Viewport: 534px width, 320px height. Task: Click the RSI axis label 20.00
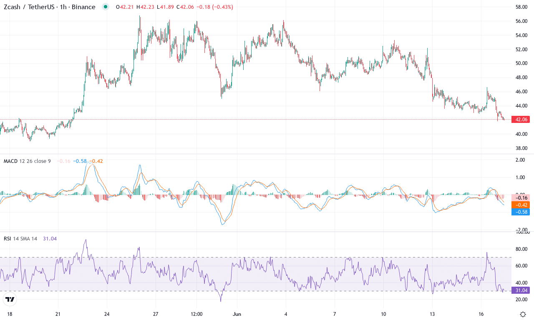(522, 299)
